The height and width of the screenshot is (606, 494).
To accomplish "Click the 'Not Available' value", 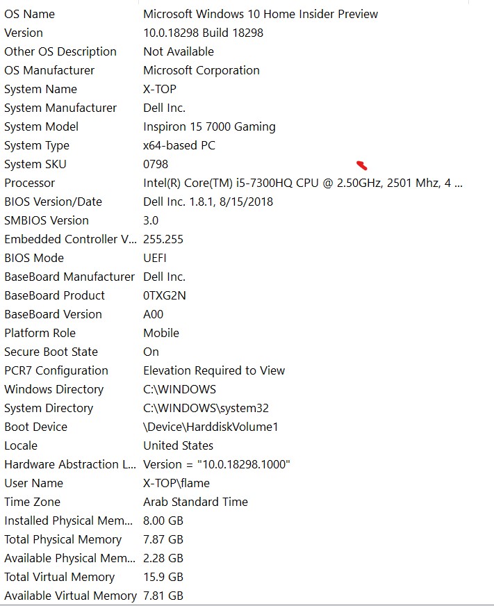I will (x=178, y=52).
